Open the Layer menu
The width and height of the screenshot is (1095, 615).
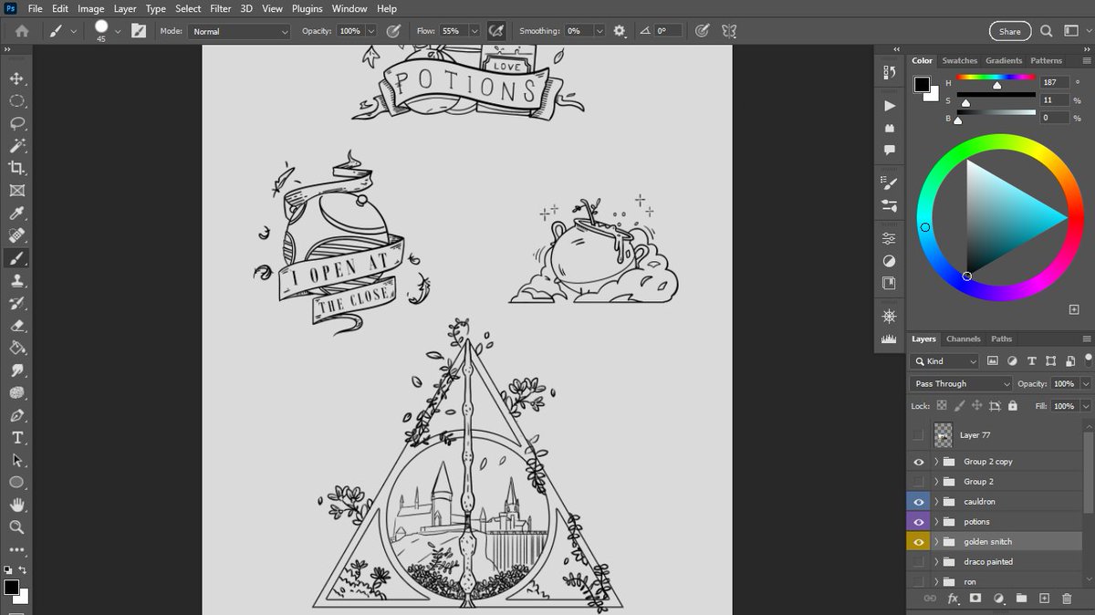(x=125, y=8)
